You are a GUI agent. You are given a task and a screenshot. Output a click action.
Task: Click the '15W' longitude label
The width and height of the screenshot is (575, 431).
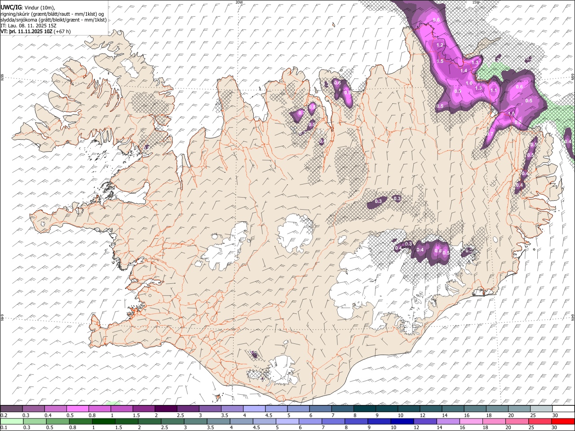pyautogui.click(x=476, y=2)
